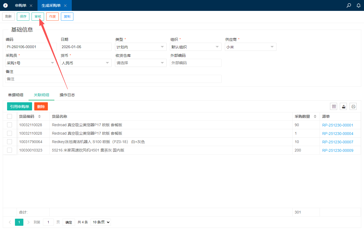Sort by 货品编码 column arrows
364x238 pixels.
39,116
